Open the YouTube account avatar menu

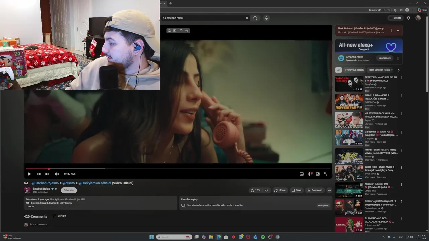(418, 18)
